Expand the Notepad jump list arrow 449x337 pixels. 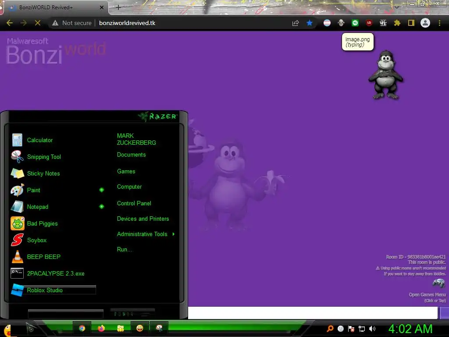[102, 207]
